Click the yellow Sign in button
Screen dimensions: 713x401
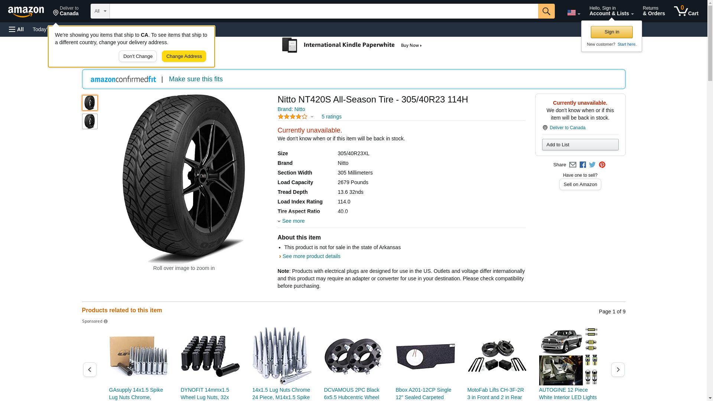[x=612, y=32]
